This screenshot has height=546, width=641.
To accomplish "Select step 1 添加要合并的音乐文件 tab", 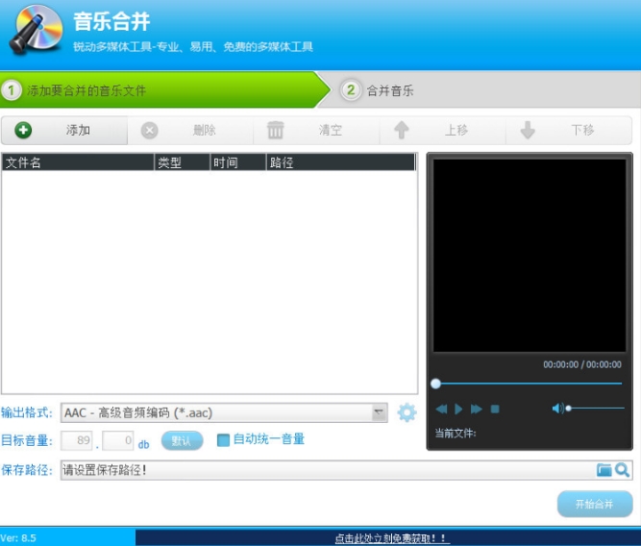I will click(86, 90).
